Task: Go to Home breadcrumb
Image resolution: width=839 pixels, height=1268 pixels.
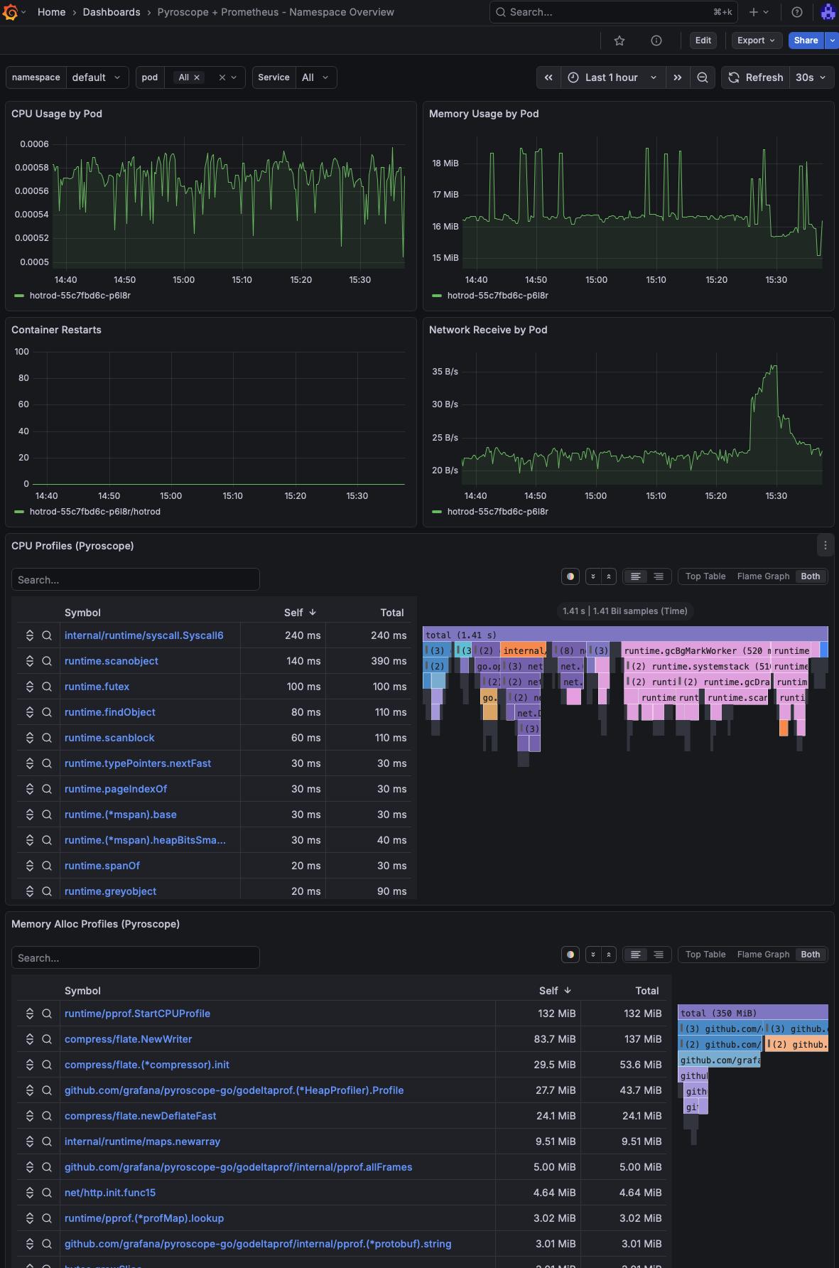Action: point(51,12)
